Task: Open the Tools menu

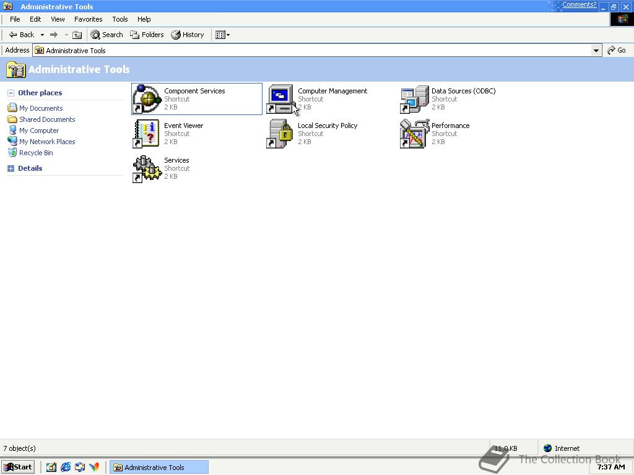Action: tap(119, 19)
